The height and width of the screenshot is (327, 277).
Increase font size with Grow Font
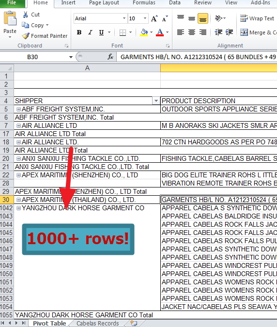pyautogui.click(x=154, y=18)
